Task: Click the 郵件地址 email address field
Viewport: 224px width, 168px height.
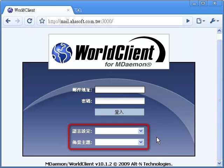Action: [x=120, y=90]
